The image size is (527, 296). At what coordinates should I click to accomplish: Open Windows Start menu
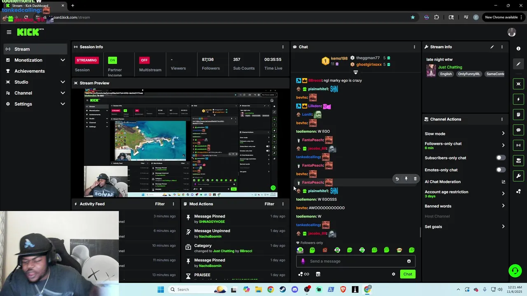click(161, 289)
